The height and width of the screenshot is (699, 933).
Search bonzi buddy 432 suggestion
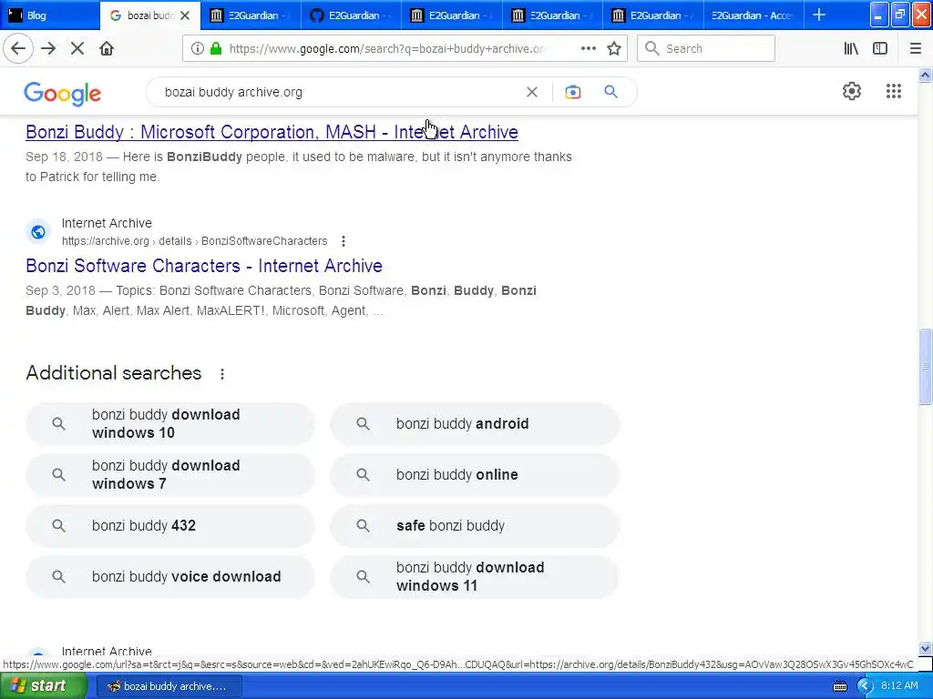170,525
